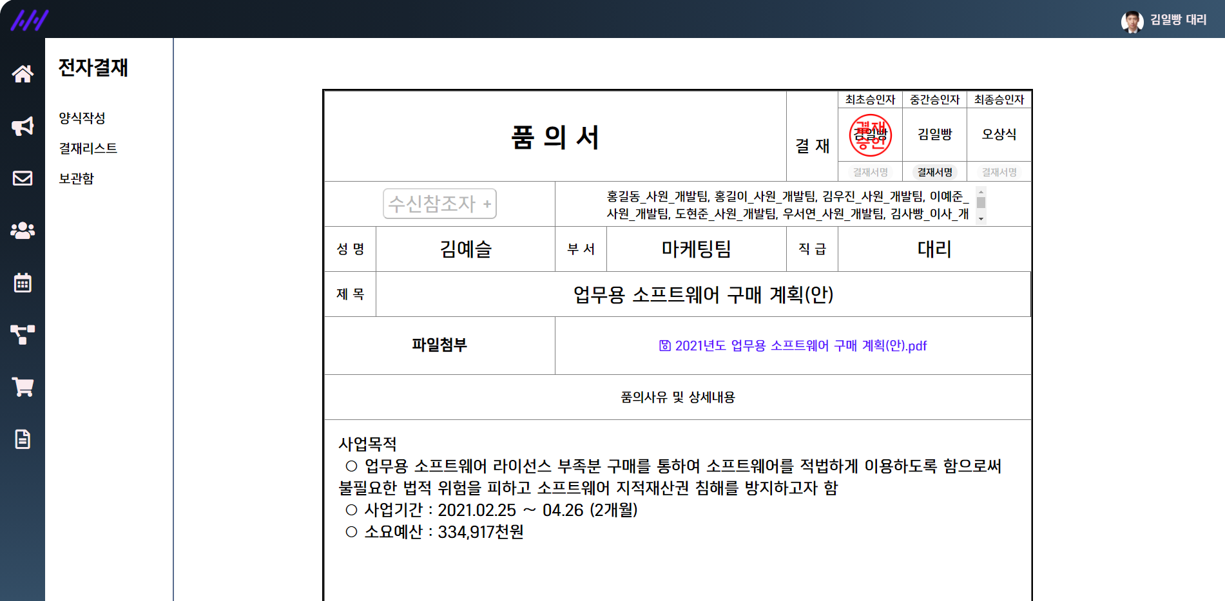This screenshot has width=1225, height=601.
Task: Open the document icon in sidebar
Action: point(23,439)
